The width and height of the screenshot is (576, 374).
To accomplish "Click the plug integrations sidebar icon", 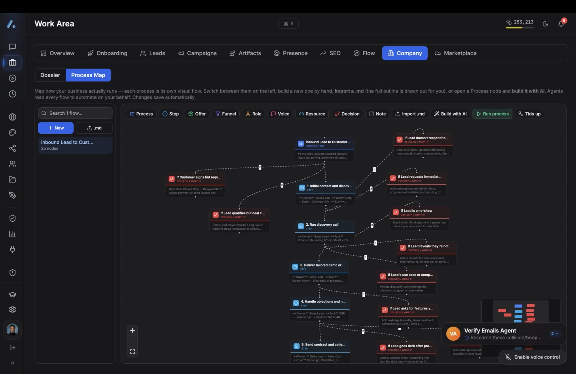I will 12,250.
